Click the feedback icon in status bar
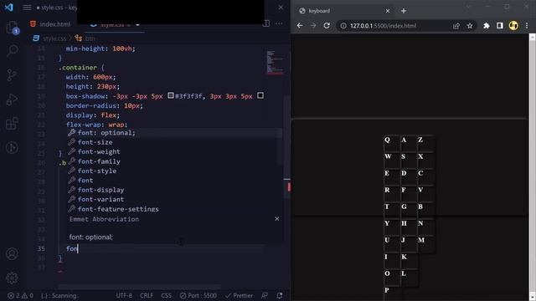Image resolution: width=536 pixels, height=301 pixels. [x=265, y=295]
